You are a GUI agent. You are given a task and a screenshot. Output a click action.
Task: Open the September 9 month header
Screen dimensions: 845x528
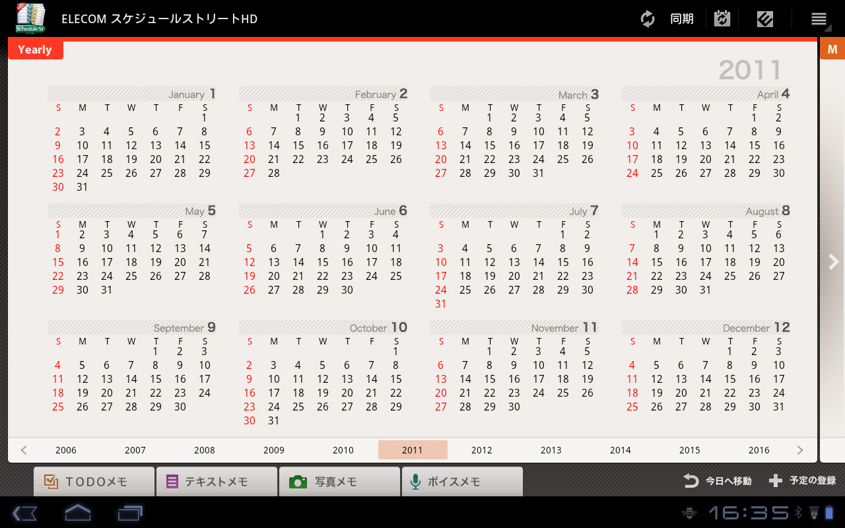click(132, 327)
